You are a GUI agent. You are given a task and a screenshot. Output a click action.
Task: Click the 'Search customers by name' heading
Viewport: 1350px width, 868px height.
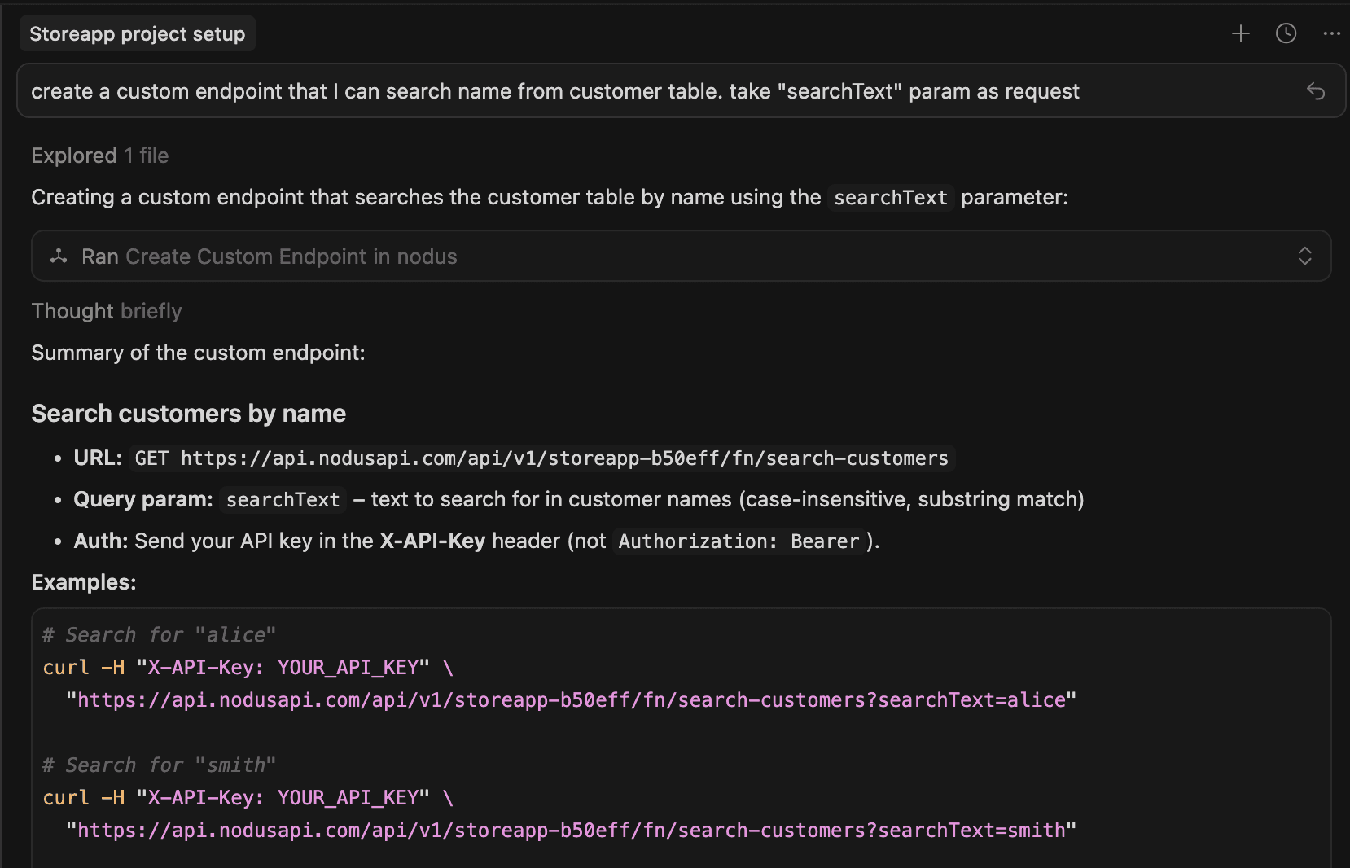tap(188, 413)
